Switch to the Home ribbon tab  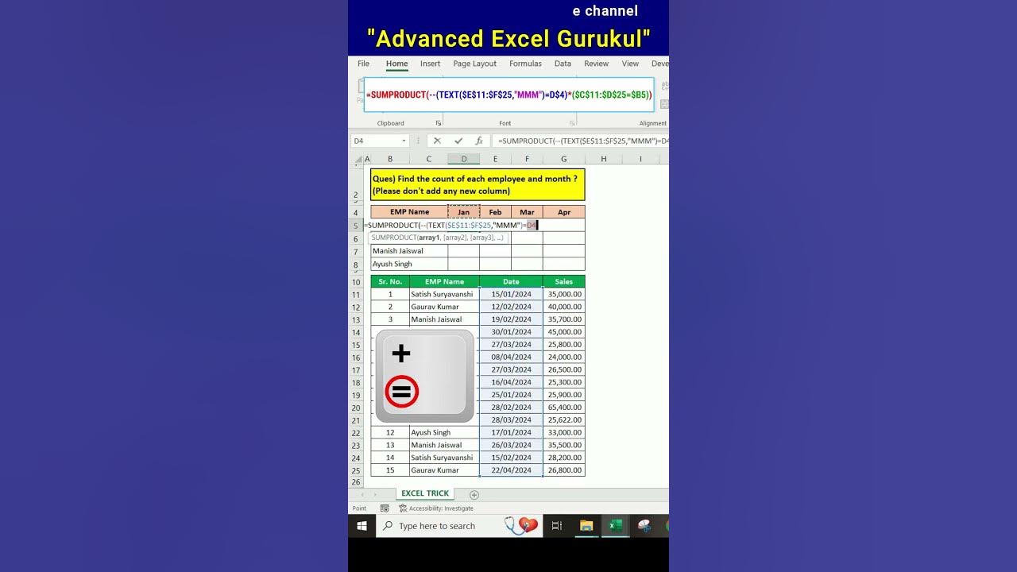pyautogui.click(x=396, y=64)
